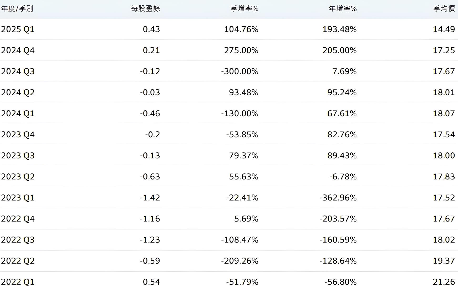Click the -0.63 EPS value

[x=150, y=177]
